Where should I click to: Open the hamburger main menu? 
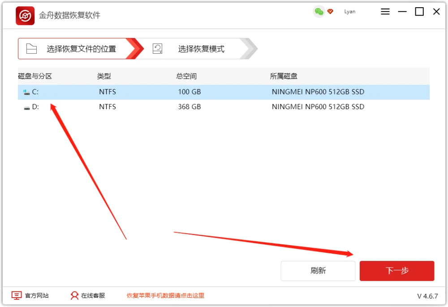point(385,12)
